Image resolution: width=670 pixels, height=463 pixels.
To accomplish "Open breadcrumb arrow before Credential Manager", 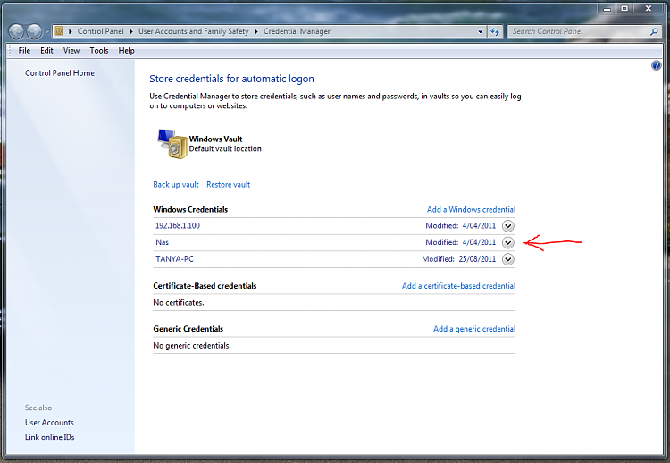I will (x=256, y=31).
